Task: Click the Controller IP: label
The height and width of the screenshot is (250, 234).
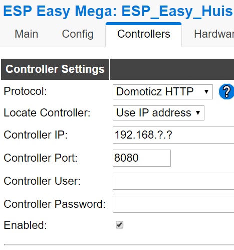Action: coord(36,135)
